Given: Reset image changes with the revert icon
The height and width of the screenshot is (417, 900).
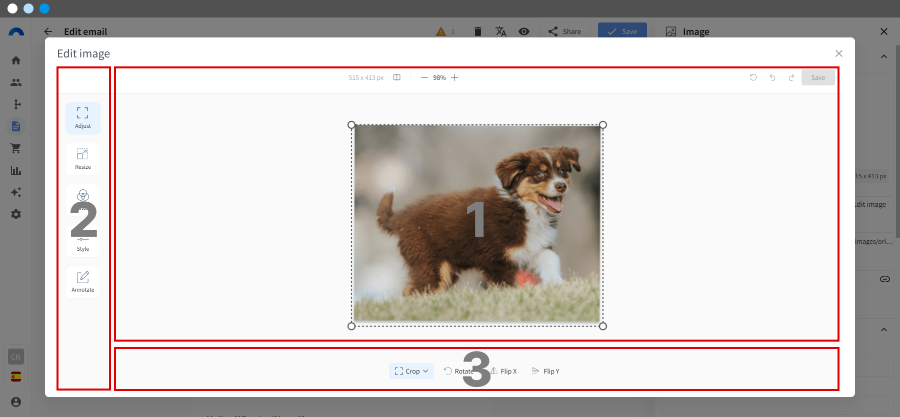Looking at the screenshot, I should [x=753, y=77].
